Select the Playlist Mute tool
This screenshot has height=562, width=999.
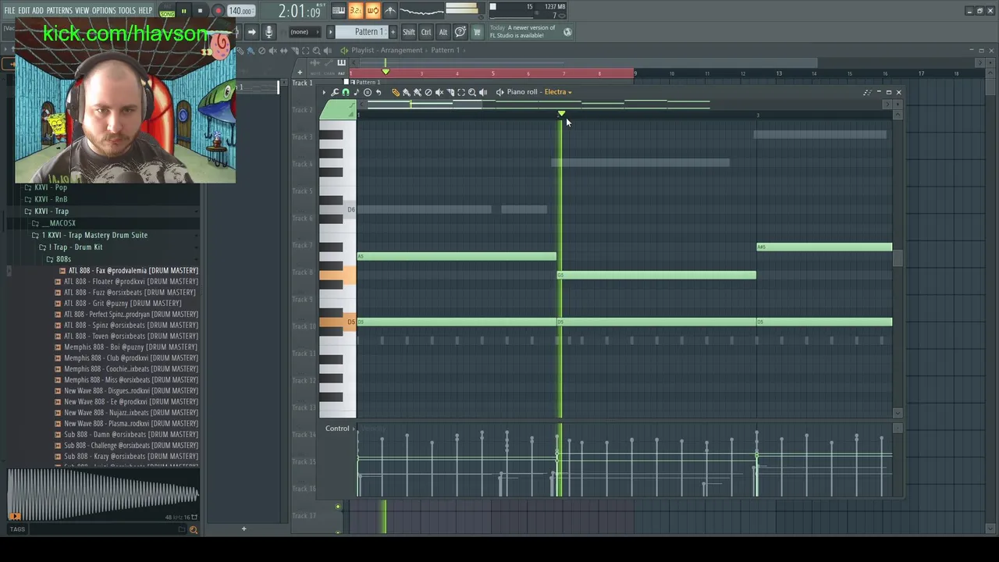(272, 51)
